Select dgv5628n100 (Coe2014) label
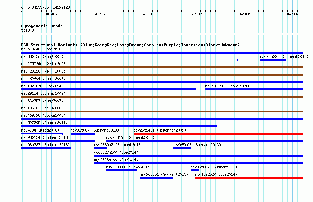Image resolution: width=313 pixels, height=202 pixels. click(116, 160)
